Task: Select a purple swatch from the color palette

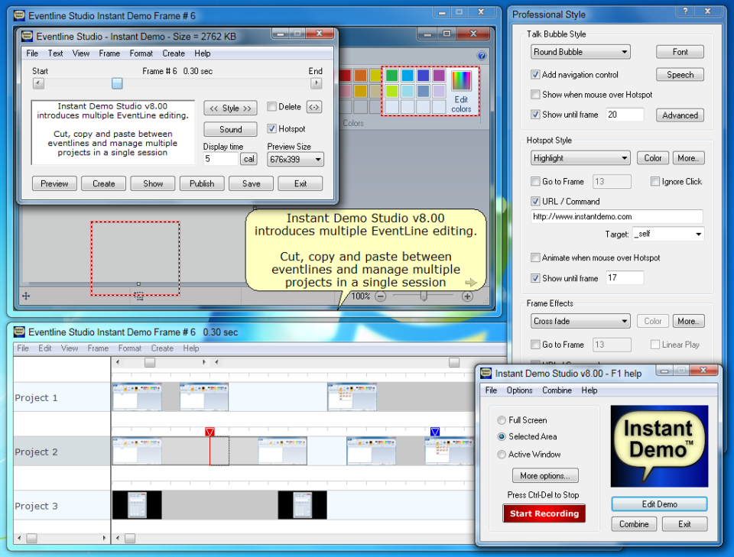Action: tap(438, 76)
